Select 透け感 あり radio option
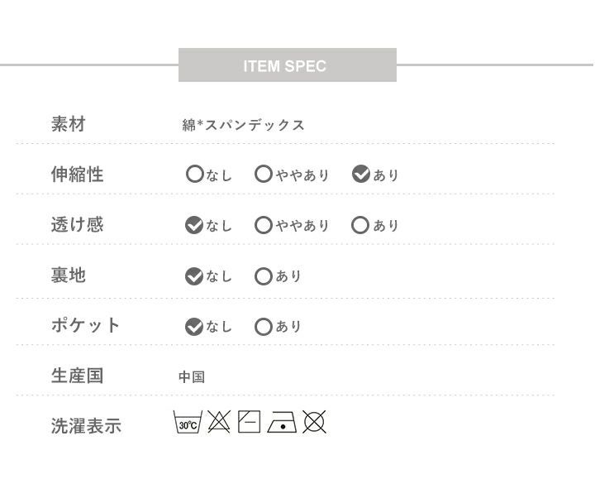This screenshot has height=503, width=595. pyautogui.click(x=360, y=225)
